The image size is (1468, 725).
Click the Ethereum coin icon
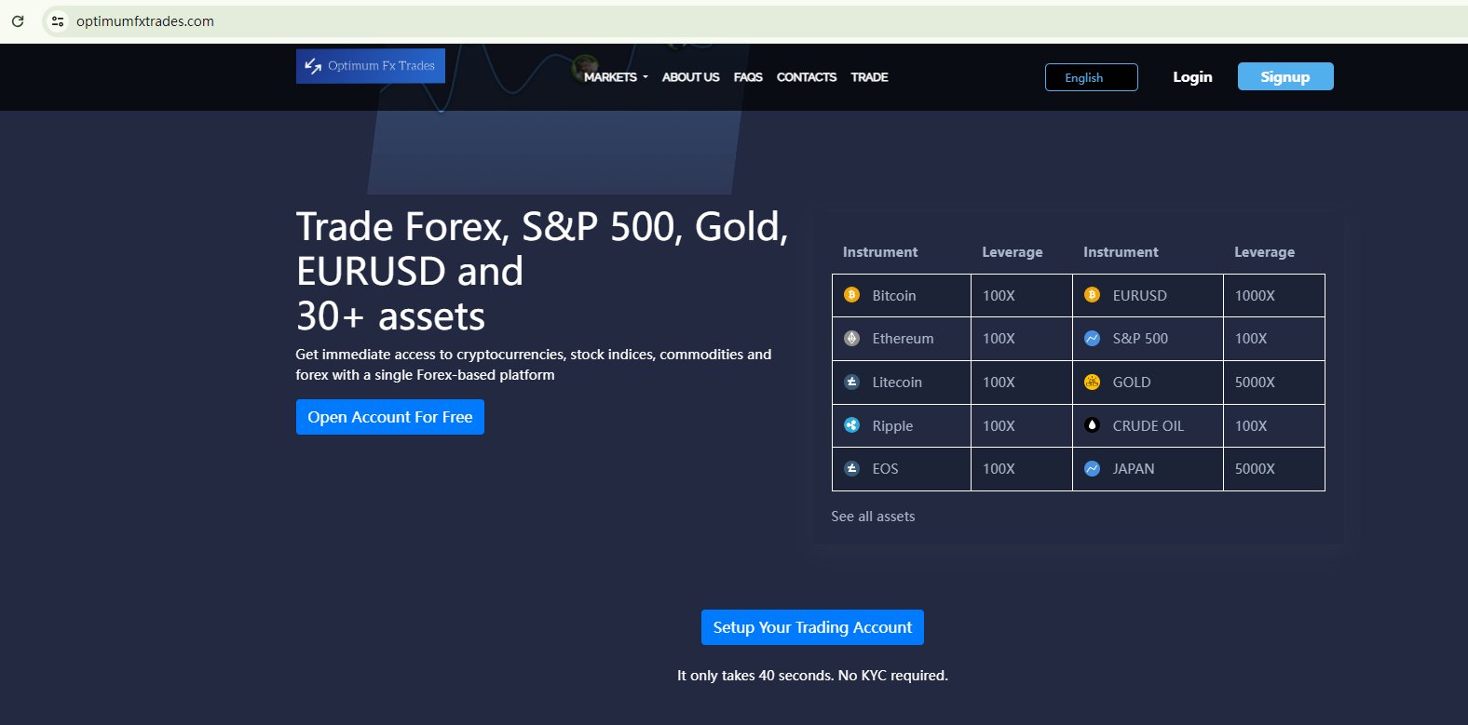(x=851, y=339)
